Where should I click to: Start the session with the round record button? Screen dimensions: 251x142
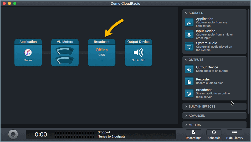pyautogui.click(x=13, y=134)
